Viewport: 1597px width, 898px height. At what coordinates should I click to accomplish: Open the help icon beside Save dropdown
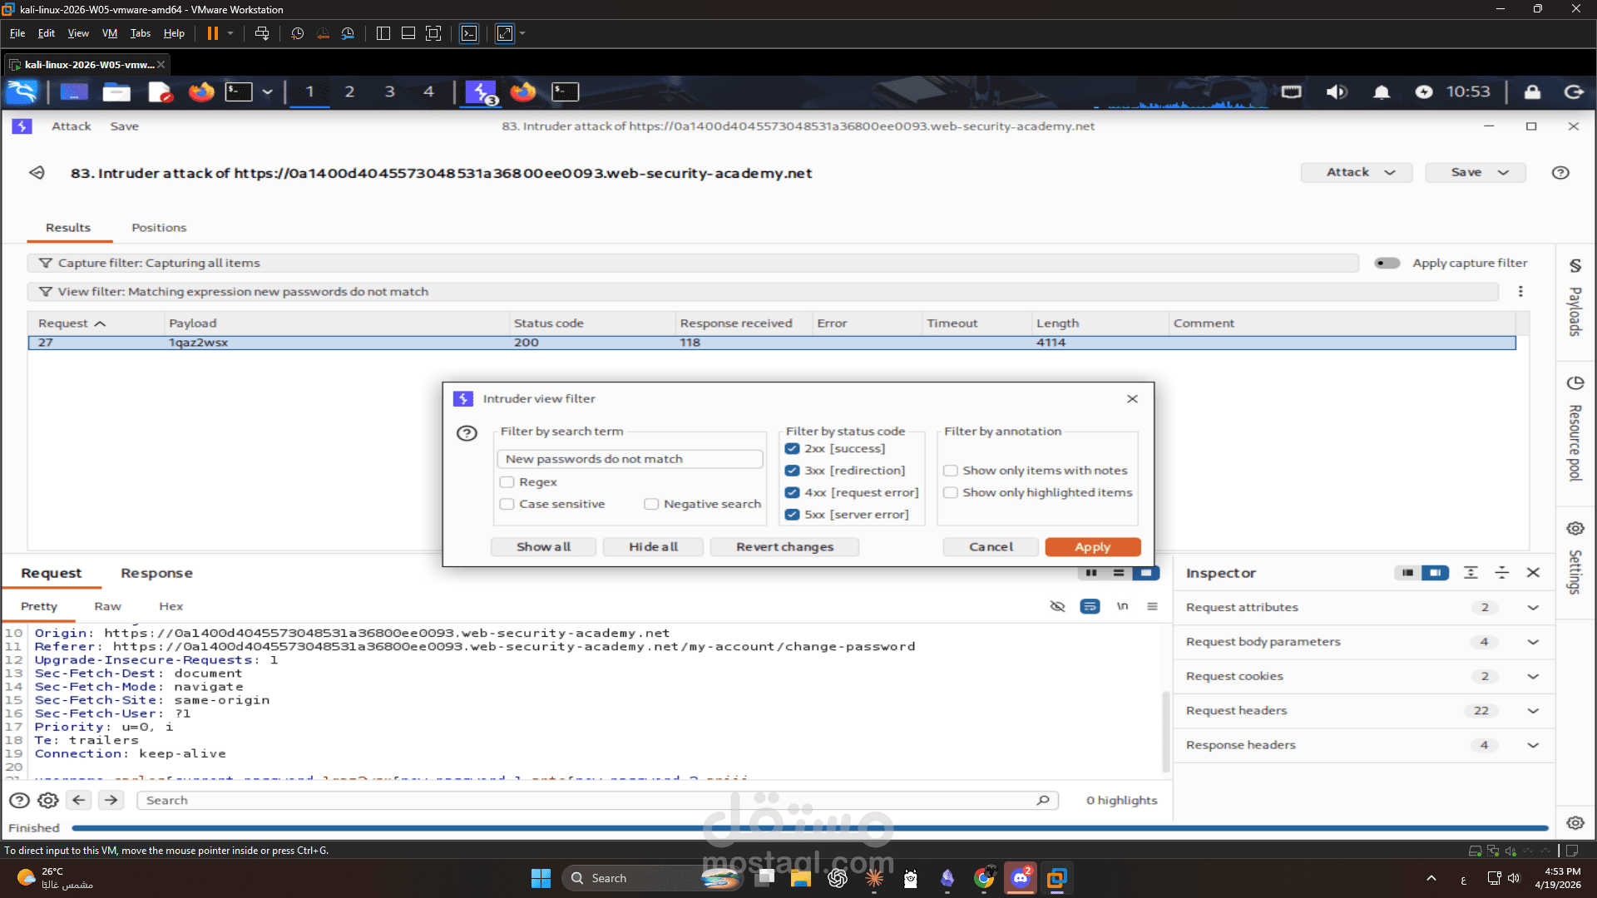(1560, 173)
